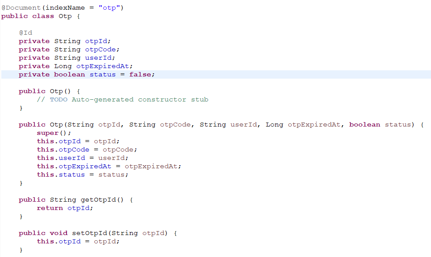The height and width of the screenshot is (257, 431).
Task: Click the no-argument Otp() constructor name
Action: click(x=56, y=91)
